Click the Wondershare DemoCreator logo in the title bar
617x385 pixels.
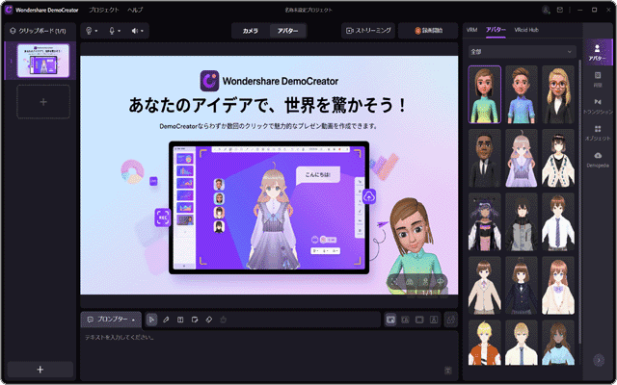(8, 10)
